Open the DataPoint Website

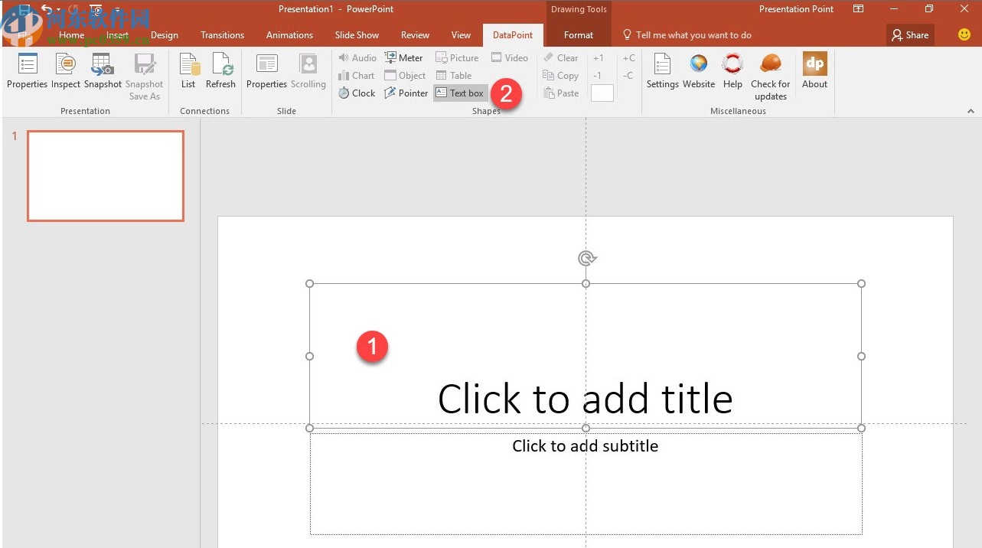699,71
